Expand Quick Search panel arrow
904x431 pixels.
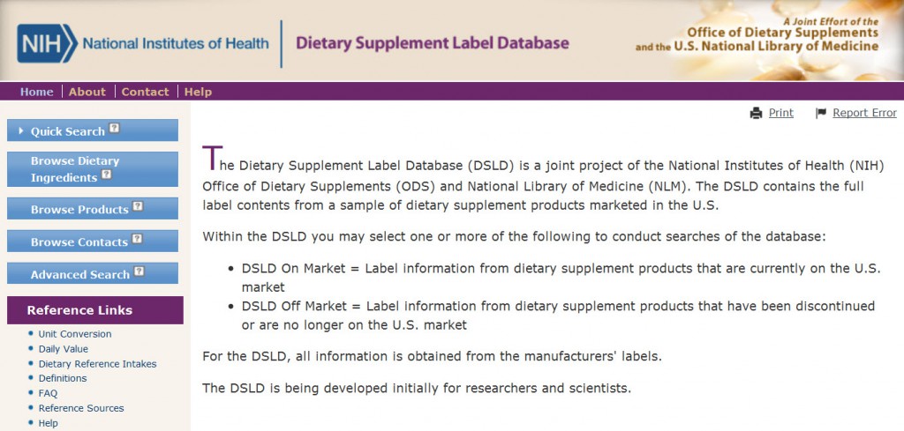pos(21,131)
